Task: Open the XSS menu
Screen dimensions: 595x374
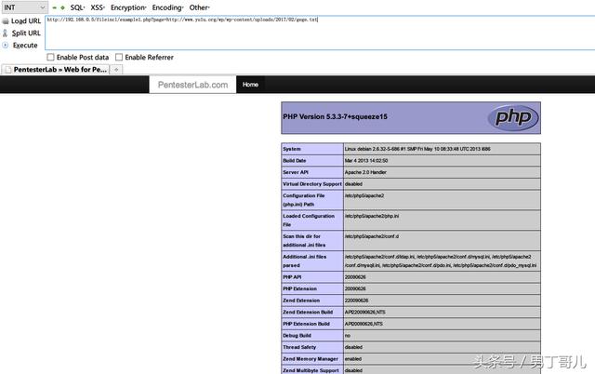Action: pos(97,7)
